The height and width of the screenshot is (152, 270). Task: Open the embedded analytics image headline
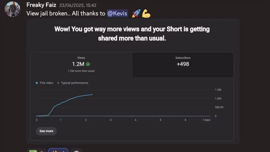[x=132, y=33]
